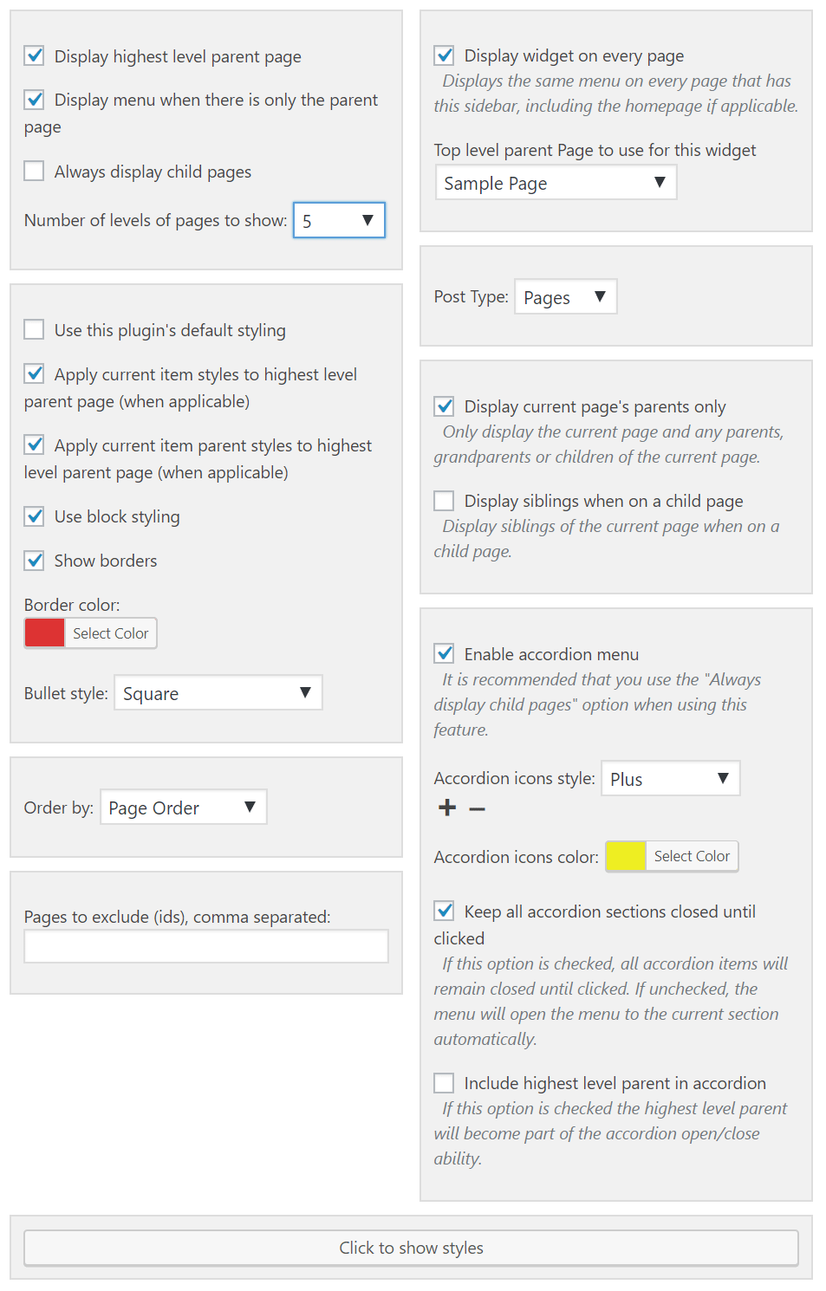Open the Bullet style dropdown
The width and height of the screenshot is (826, 1291).
tap(218, 692)
